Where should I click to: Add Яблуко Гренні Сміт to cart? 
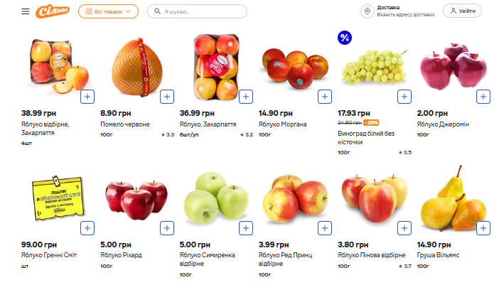pyautogui.click(x=87, y=228)
